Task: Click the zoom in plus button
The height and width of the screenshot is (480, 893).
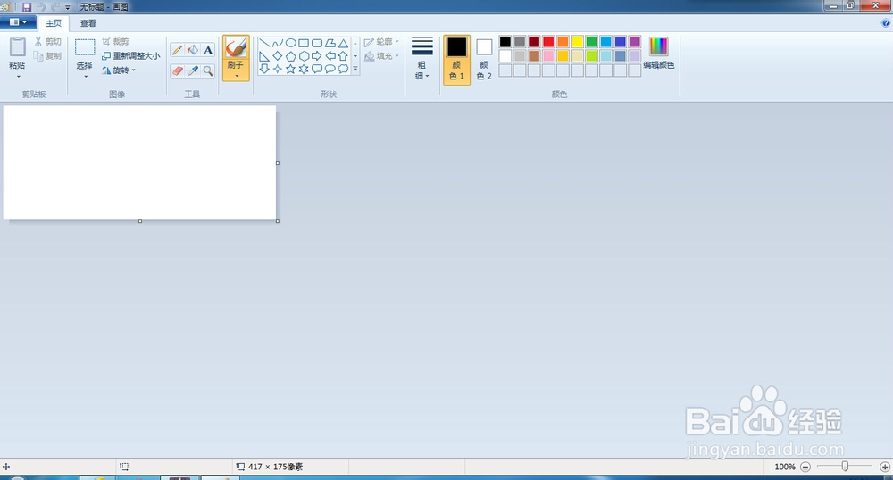Action: tap(885, 467)
